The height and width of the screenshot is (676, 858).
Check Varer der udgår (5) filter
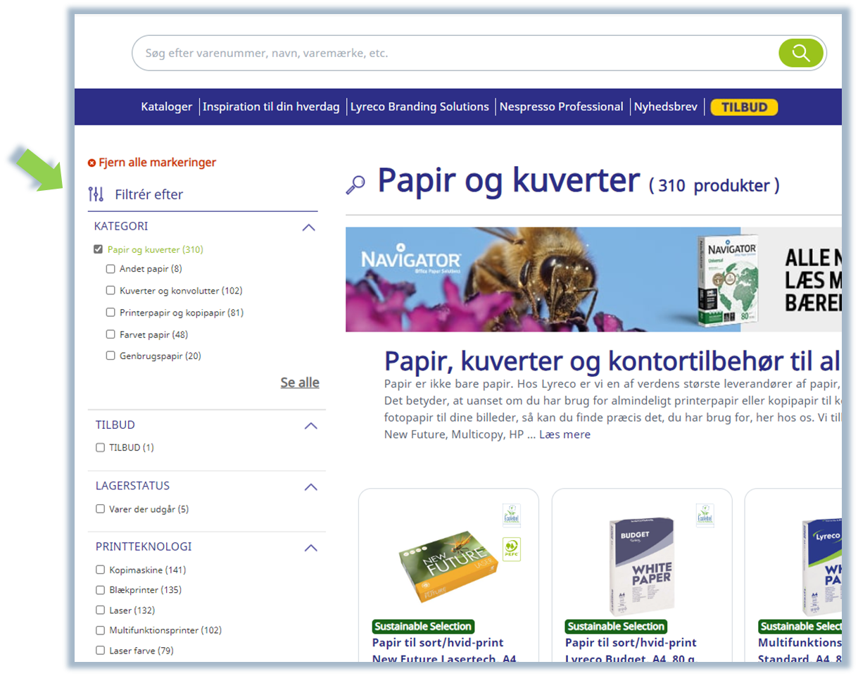(100, 508)
